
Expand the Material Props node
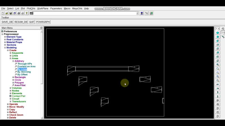(5, 42)
